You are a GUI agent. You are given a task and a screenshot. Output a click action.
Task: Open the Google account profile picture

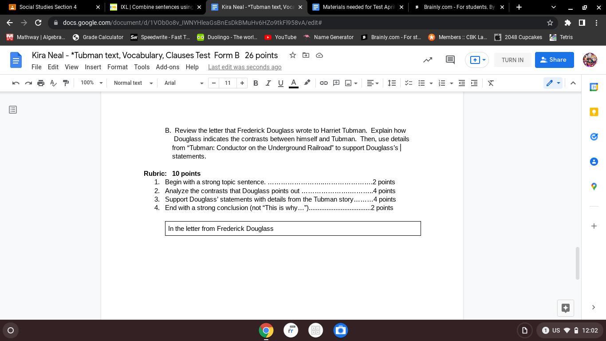coord(590,60)
